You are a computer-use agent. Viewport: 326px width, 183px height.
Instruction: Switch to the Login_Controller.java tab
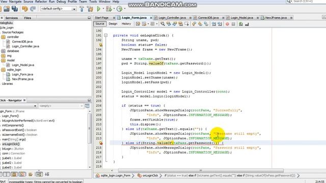coord(172,18)
